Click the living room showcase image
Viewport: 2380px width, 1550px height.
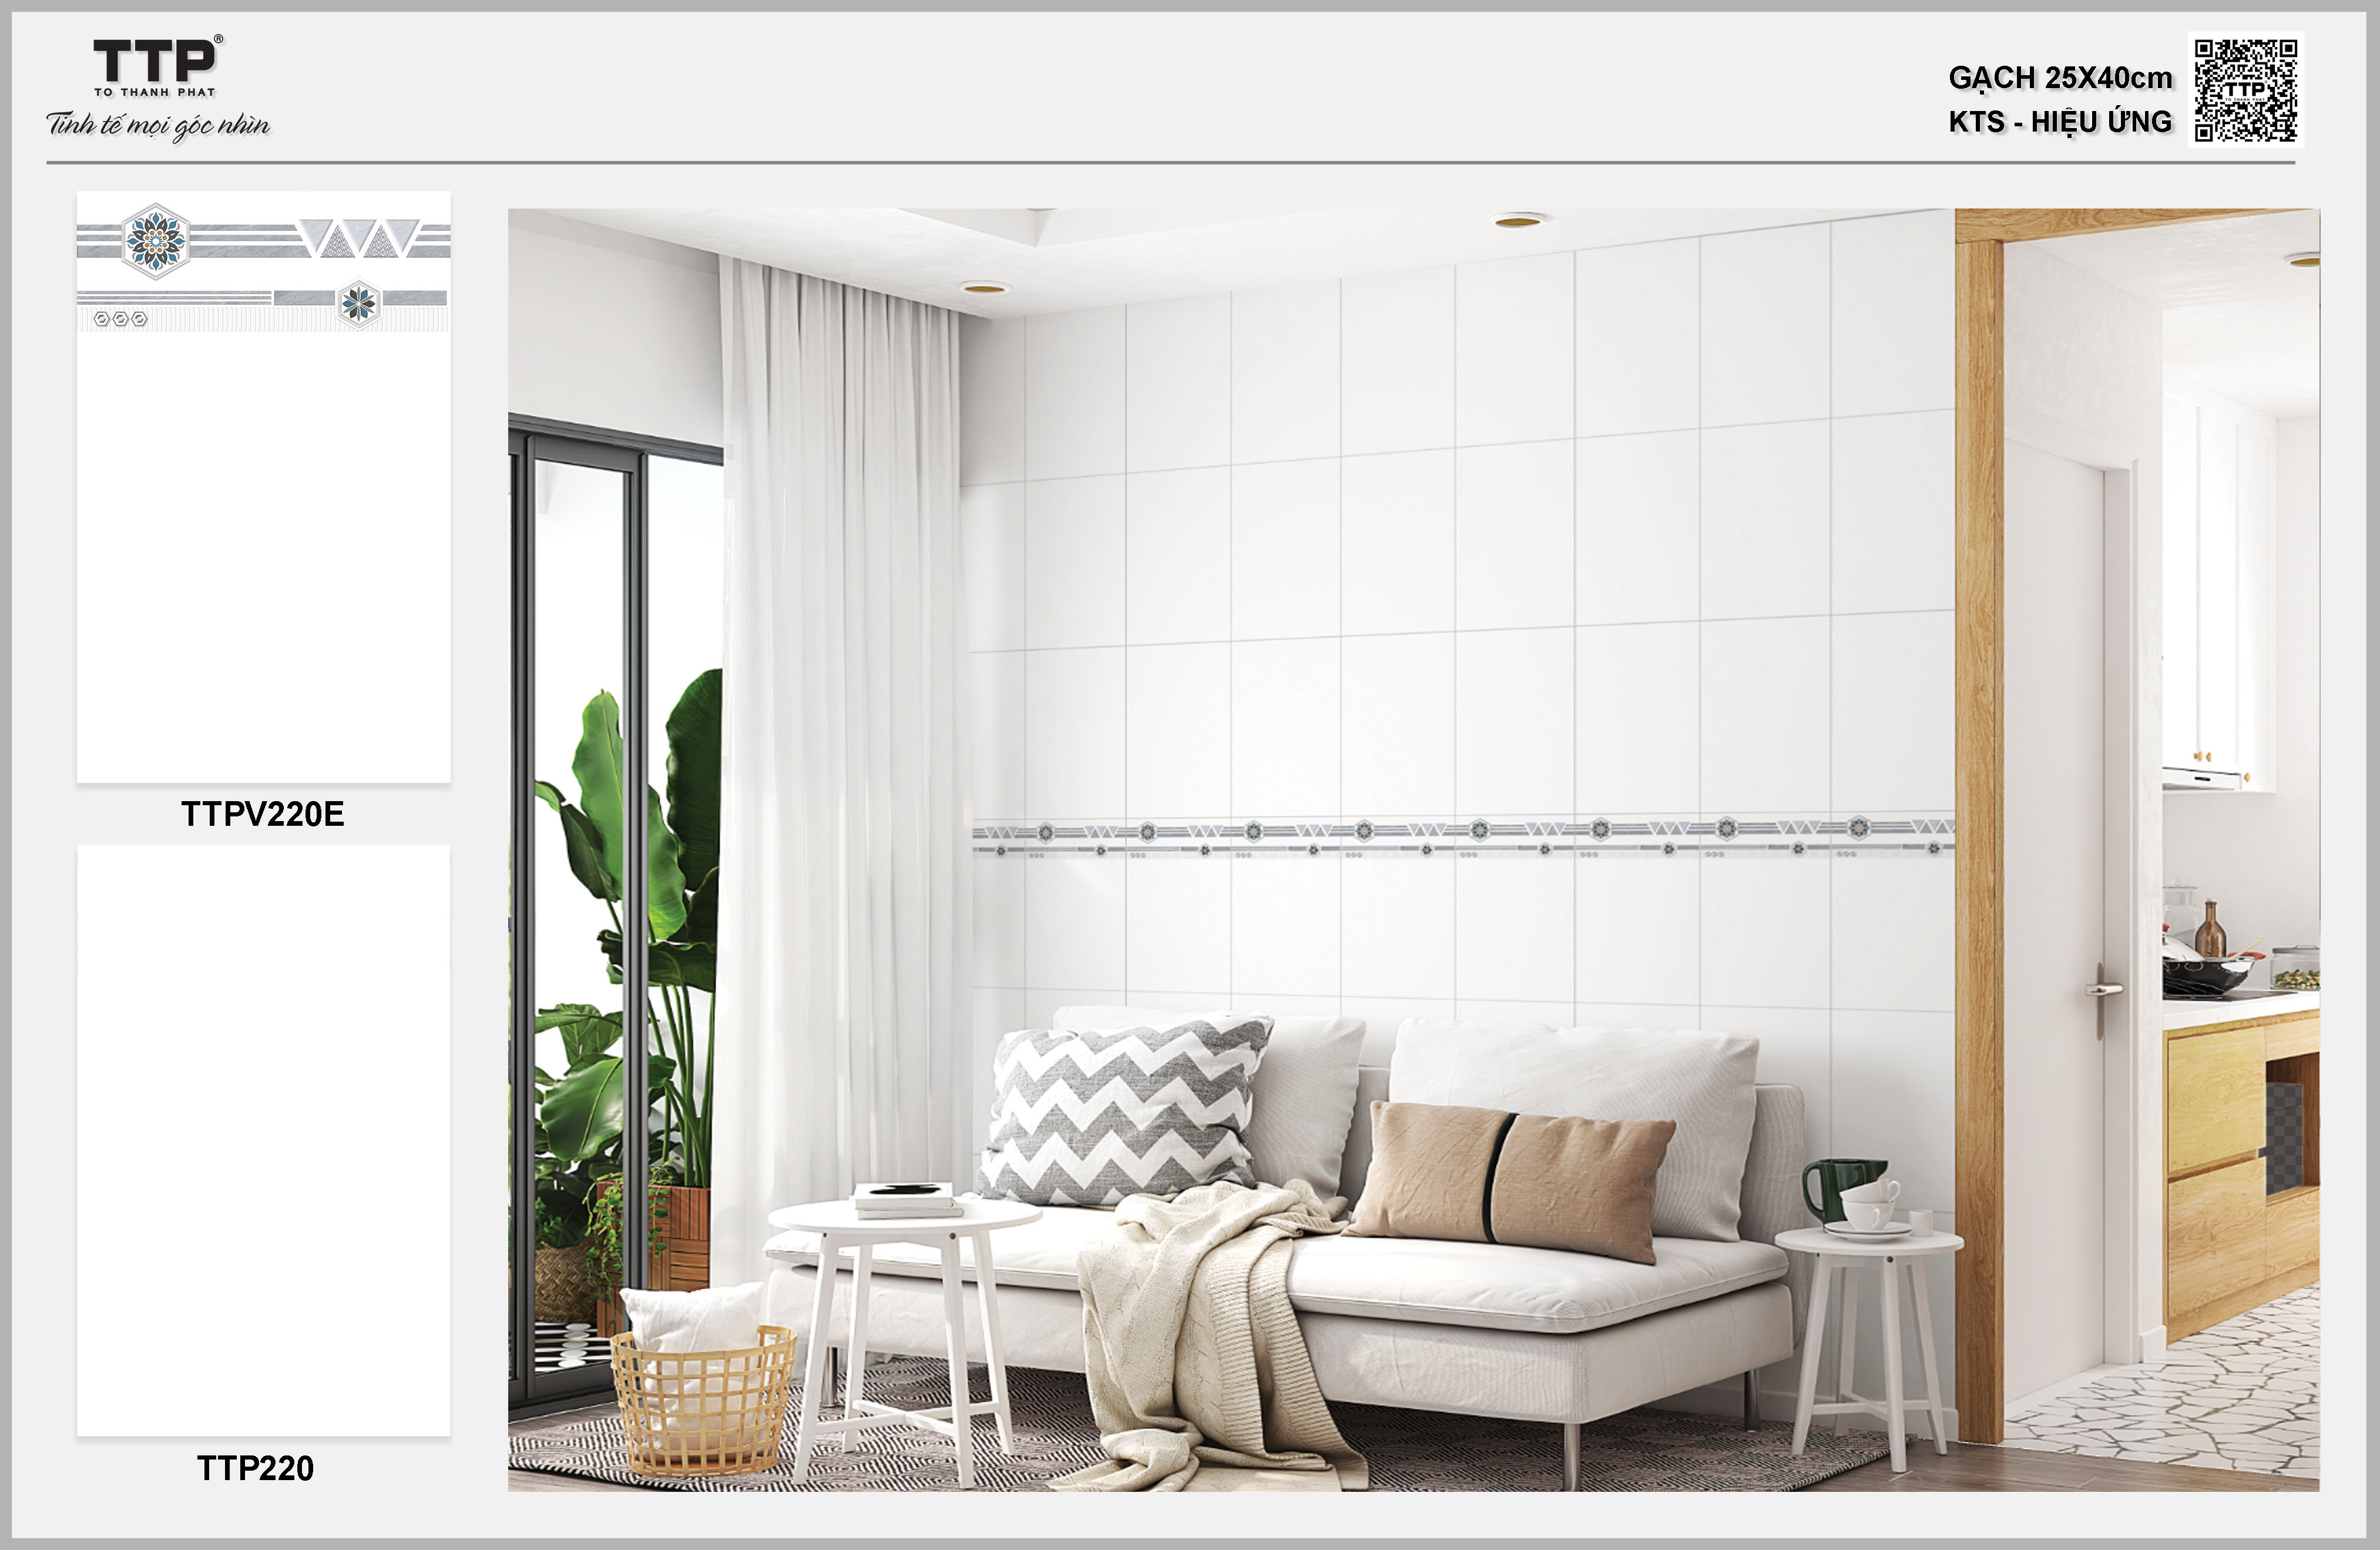click(1414, 850)
